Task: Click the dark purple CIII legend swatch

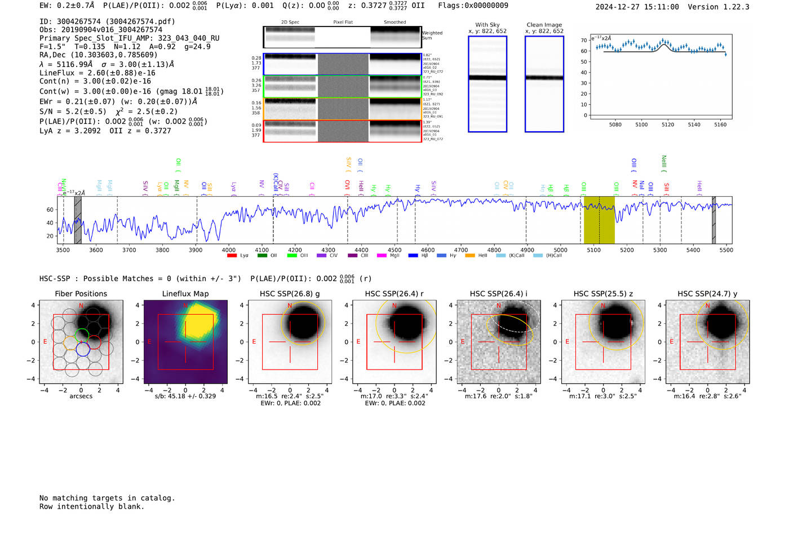Action: point(352,256)
